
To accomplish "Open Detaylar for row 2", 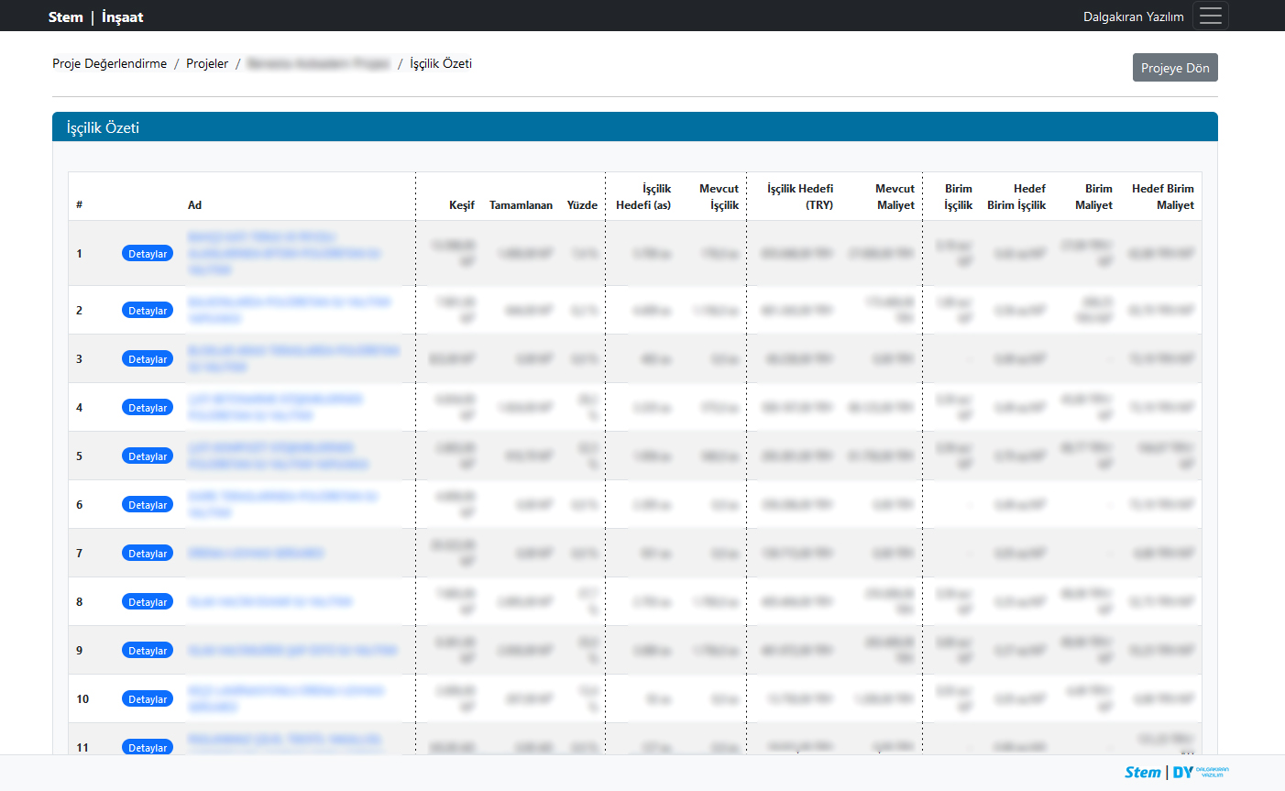I will pos(148,311).
